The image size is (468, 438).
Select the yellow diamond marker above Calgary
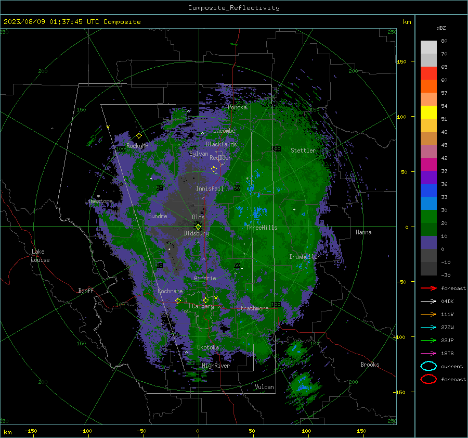(x=205, y=300)
